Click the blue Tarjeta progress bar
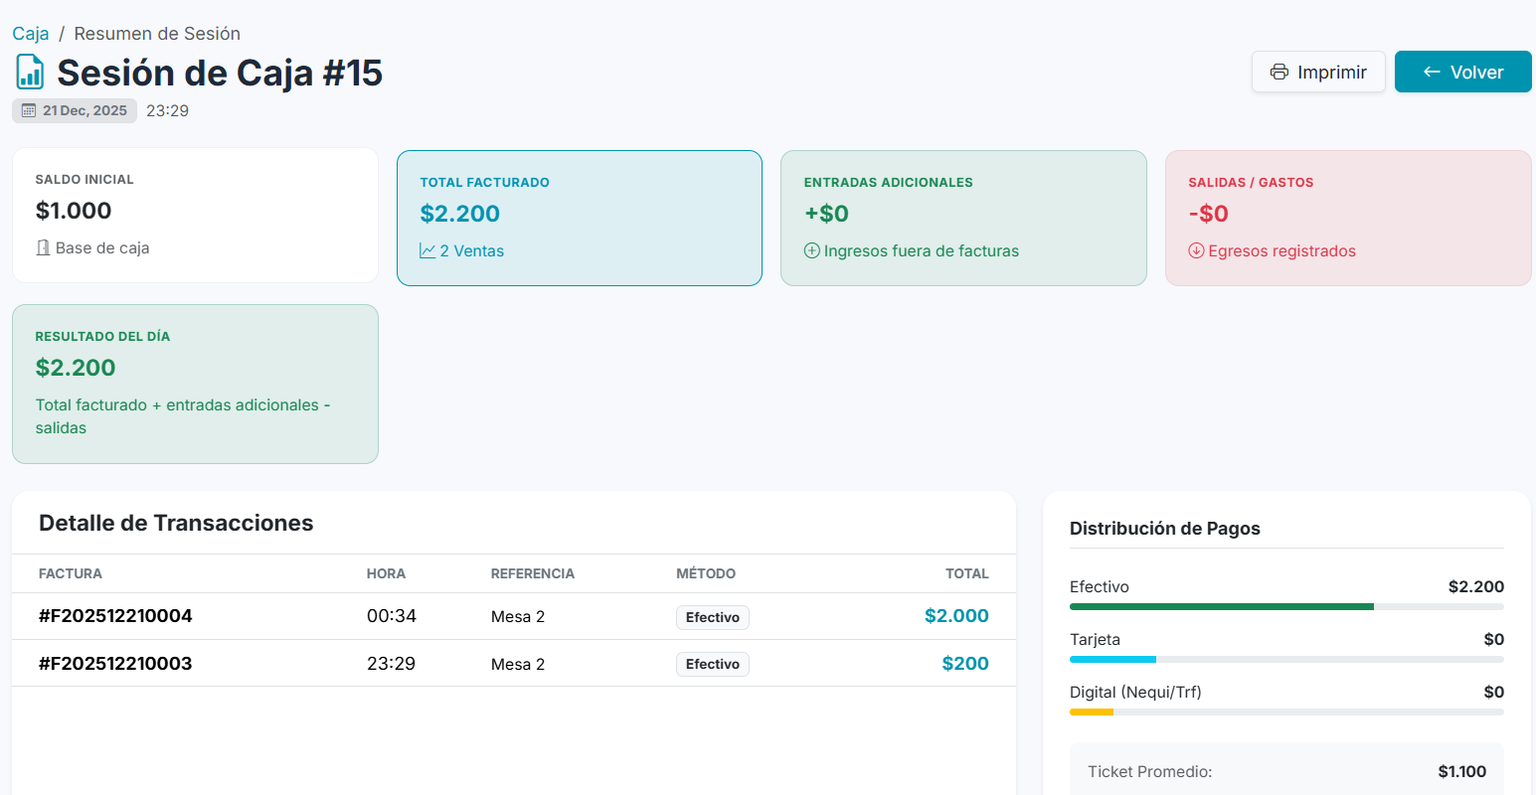The image size is (1536, 795). [1112, 659]
